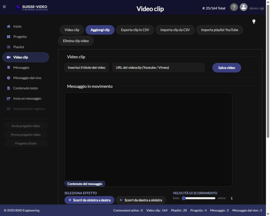Screen dimensions: 270x216
Task: Open Importa playlist YouTube tab
Action: click(x=220, y=30)
